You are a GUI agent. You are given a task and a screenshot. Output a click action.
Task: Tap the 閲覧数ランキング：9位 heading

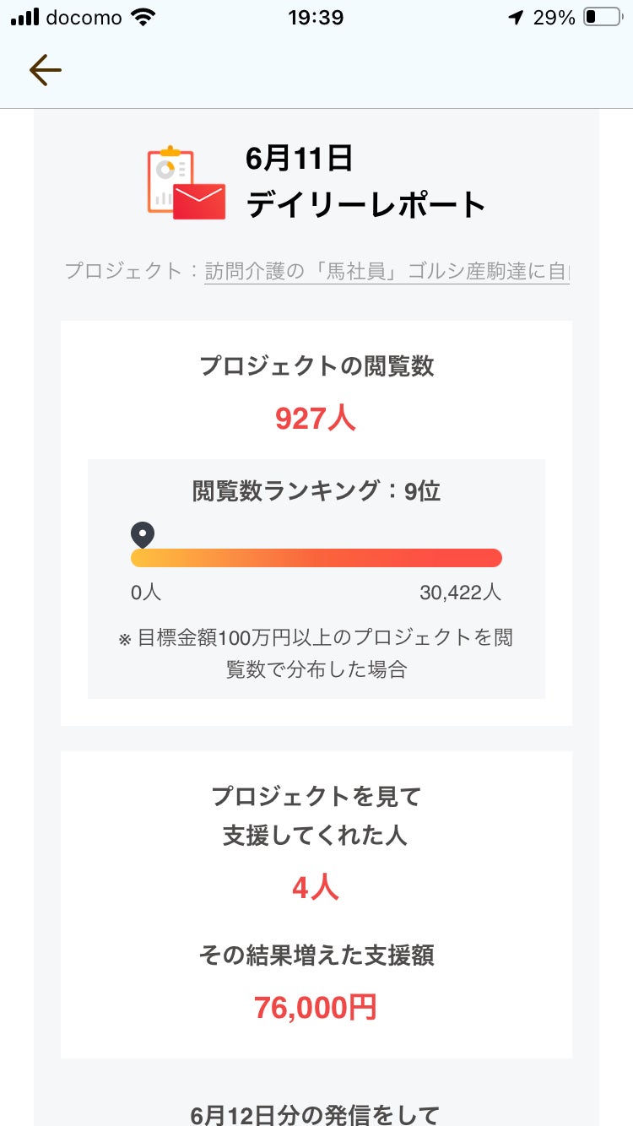tap(316, 491)
